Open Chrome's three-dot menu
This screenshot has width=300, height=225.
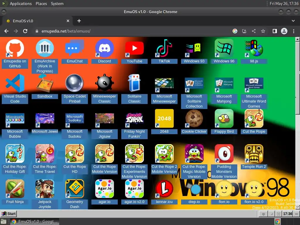click(294, 31)
